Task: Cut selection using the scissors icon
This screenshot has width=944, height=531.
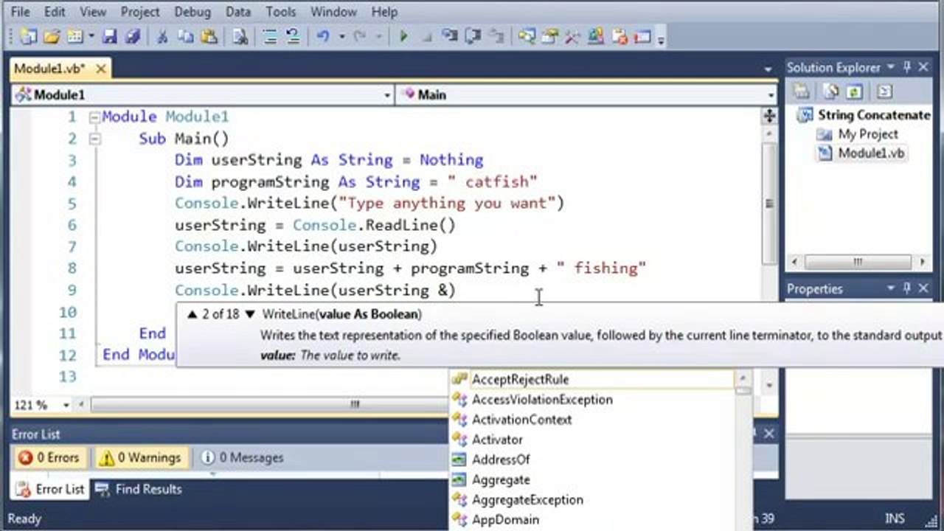Action: tap(164, 36)
